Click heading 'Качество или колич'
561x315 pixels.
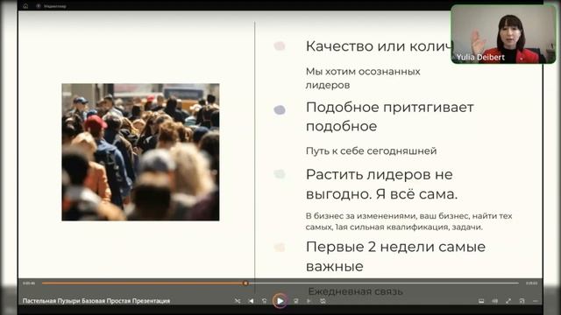(379, 46)
